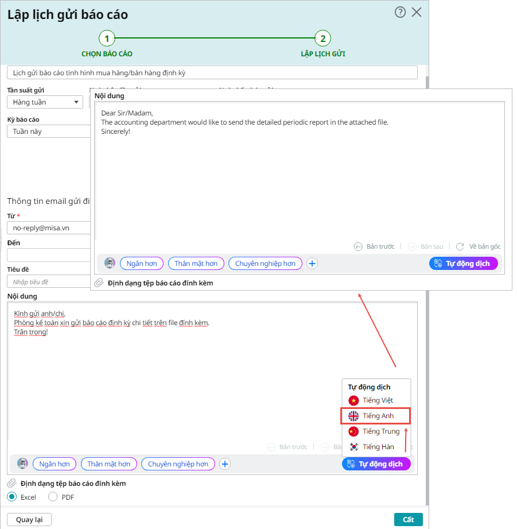Click the Cất save button
Image resolution: width=517 pixels, height=529 pixels.
pos(408,520)
